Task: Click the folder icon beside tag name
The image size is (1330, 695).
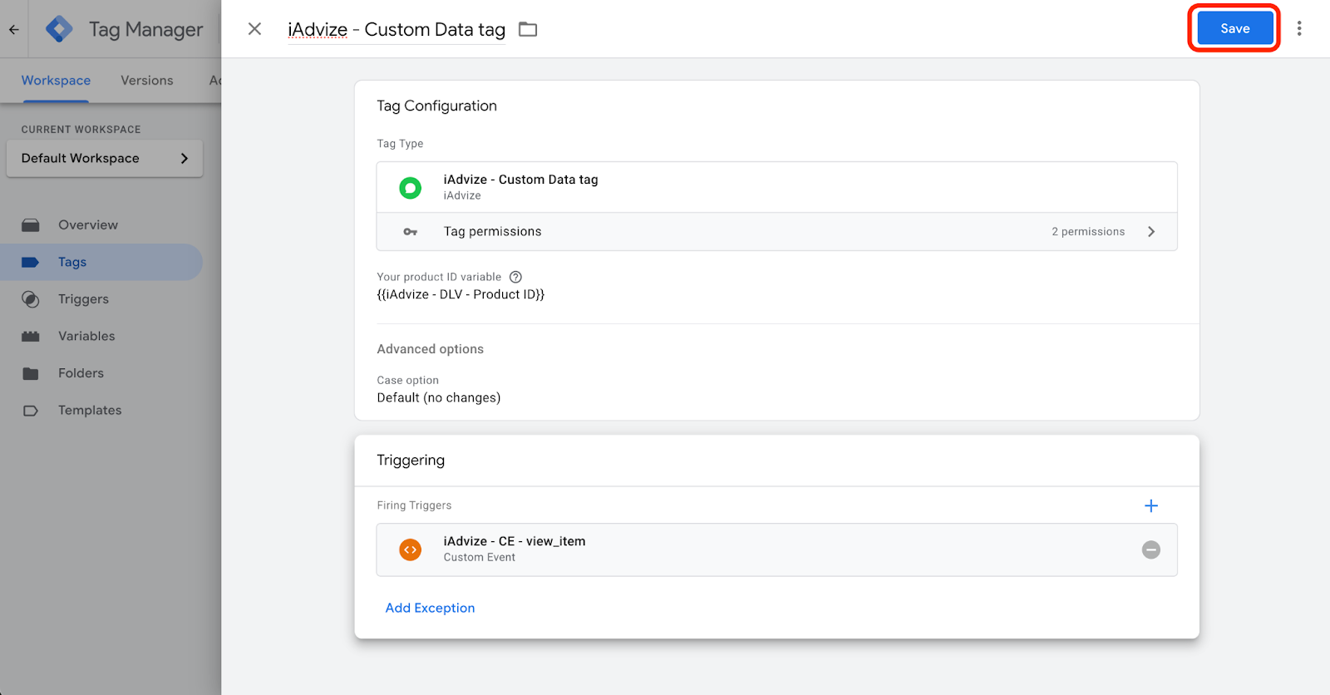Action: [x=528, y=30]
